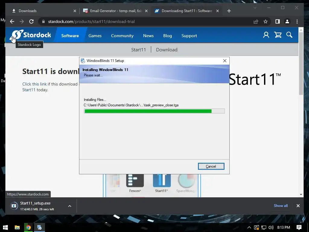Open the Games menu
309x232 pixels.
[95, 36]
